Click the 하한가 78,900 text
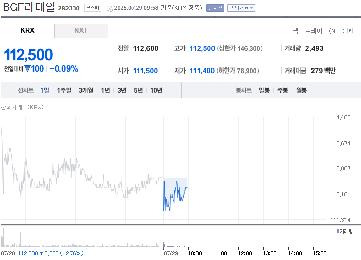 [238, 71]
